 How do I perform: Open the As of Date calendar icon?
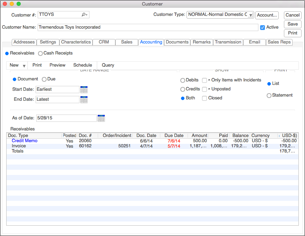click(101, 118)
